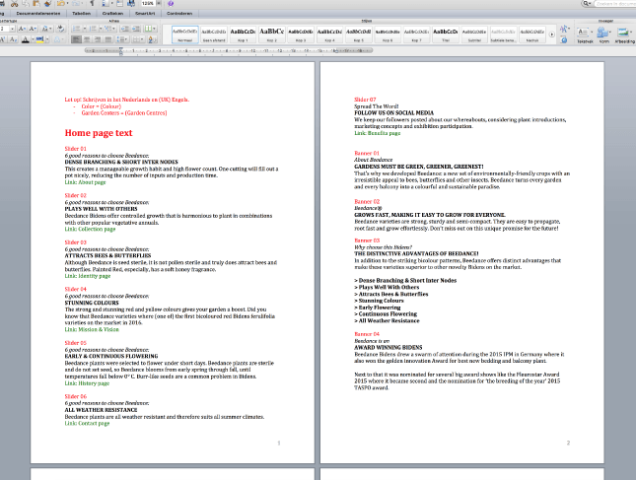This screenshot has width=636, height=480.
Task: Apply the Kop 3 style
Action: 301,34
